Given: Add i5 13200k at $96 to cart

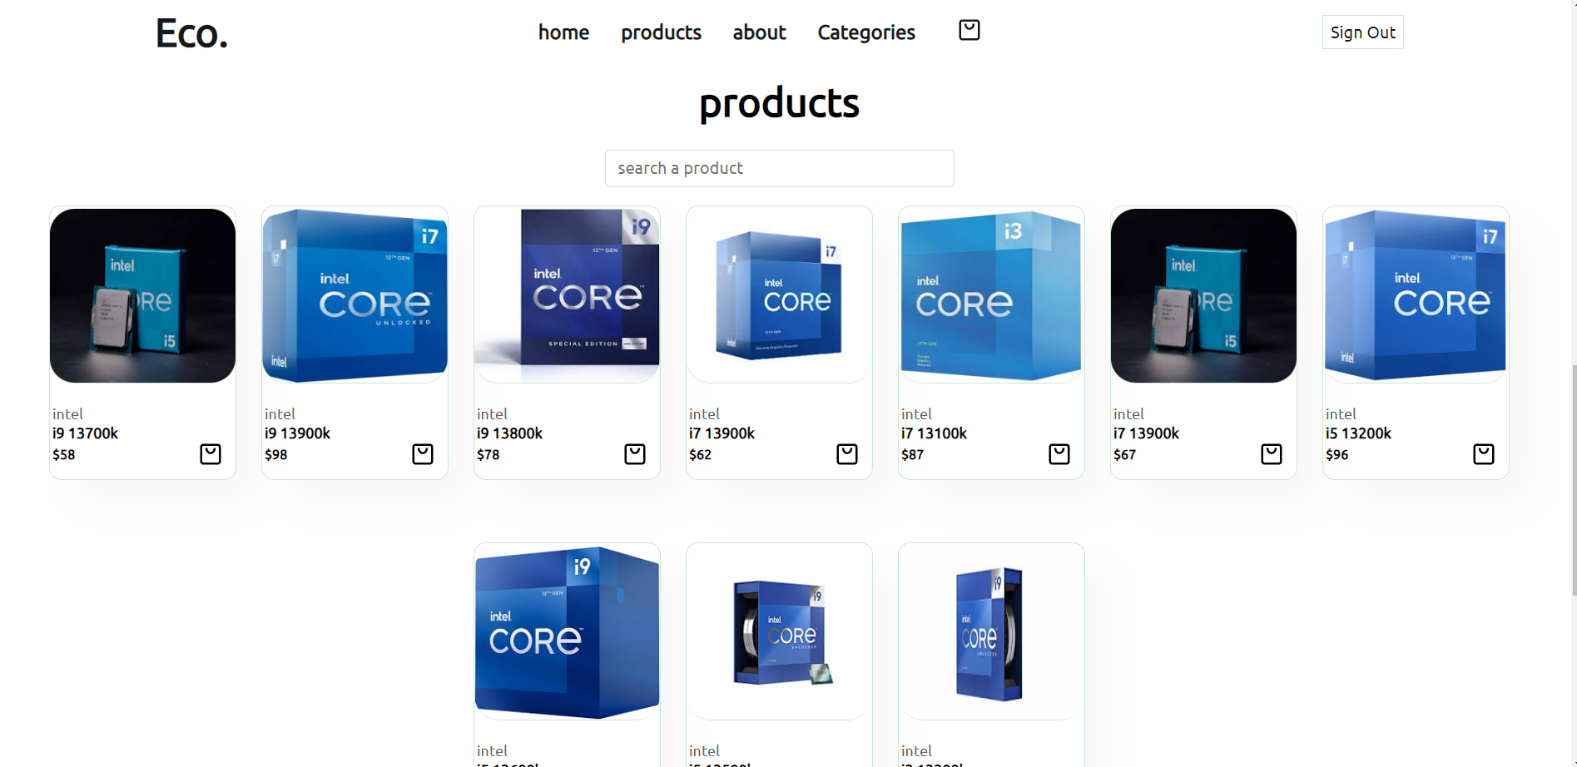Looking at the screenshot, I should click(1484, 454).
